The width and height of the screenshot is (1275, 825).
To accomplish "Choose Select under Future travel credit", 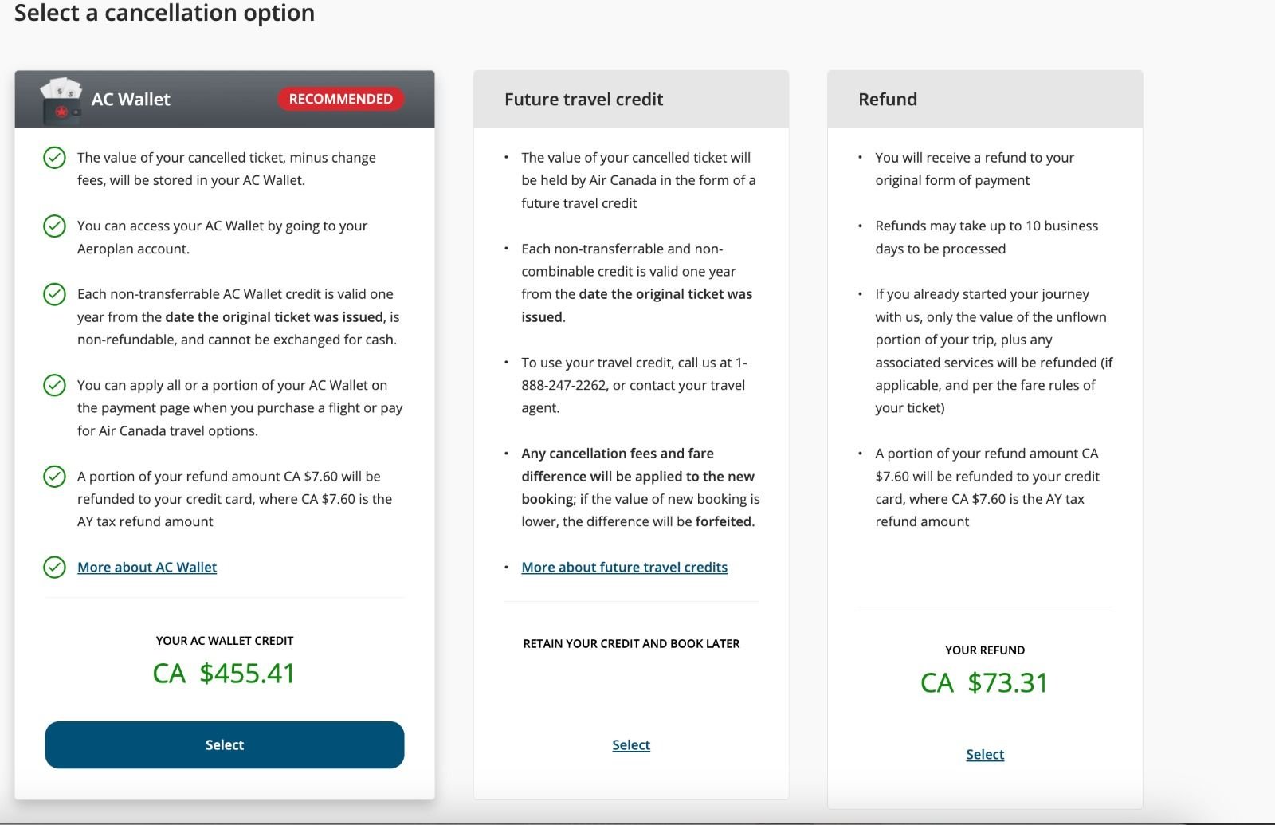I will (x=631, y=745).
